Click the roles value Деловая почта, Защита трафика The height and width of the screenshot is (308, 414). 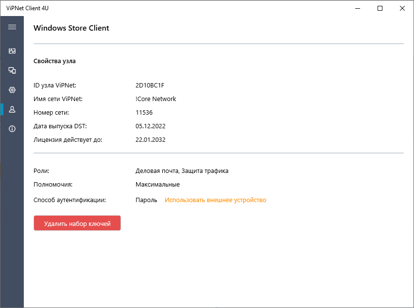tap(182, 171)
